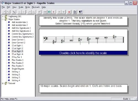Select the ID at Sight 2 lesson
This screenshot has width=138, height=101.
coord(17,48)
